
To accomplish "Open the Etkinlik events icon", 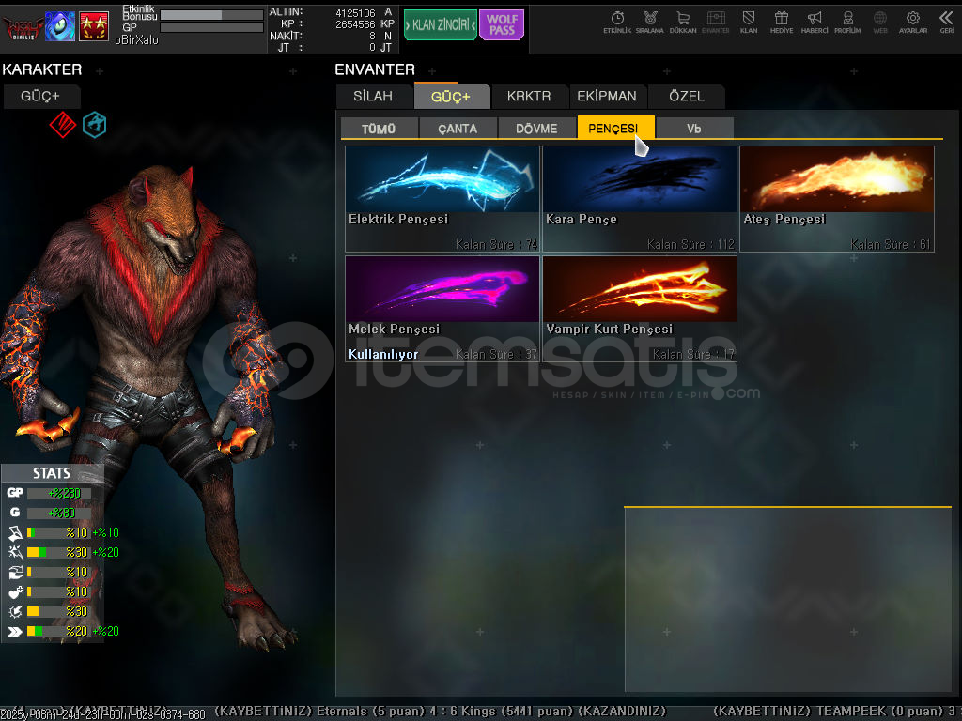I will 617,23.
